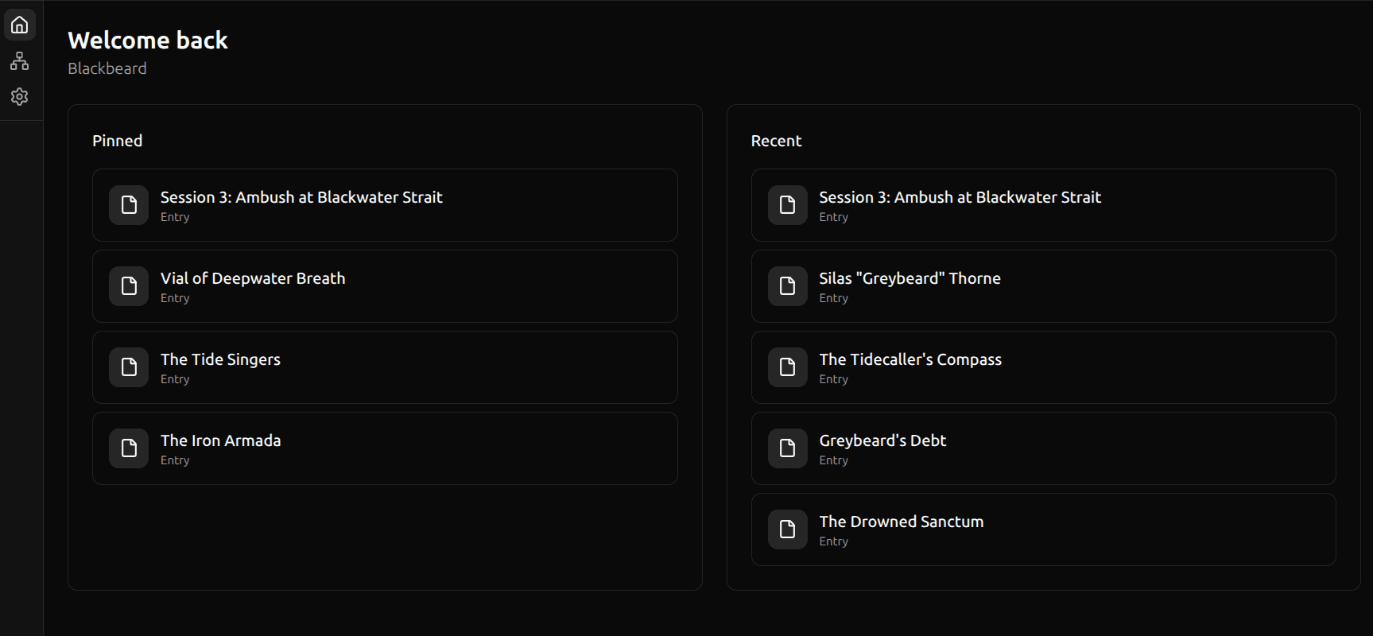Open The Tidecaller's Compass entry

click(x=910, y=359)
